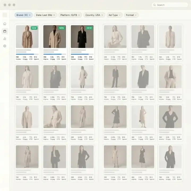Click the search magnifier icon

tap(154, 5)
